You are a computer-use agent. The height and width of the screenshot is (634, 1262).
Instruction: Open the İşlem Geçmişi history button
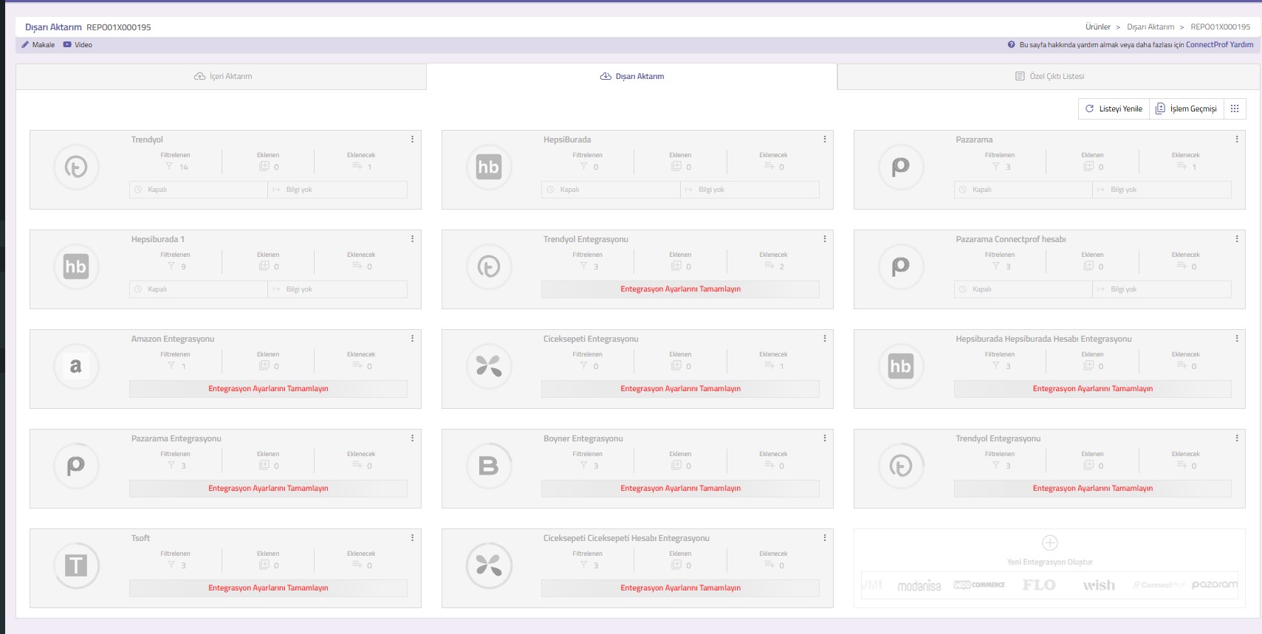point(1186,109)
